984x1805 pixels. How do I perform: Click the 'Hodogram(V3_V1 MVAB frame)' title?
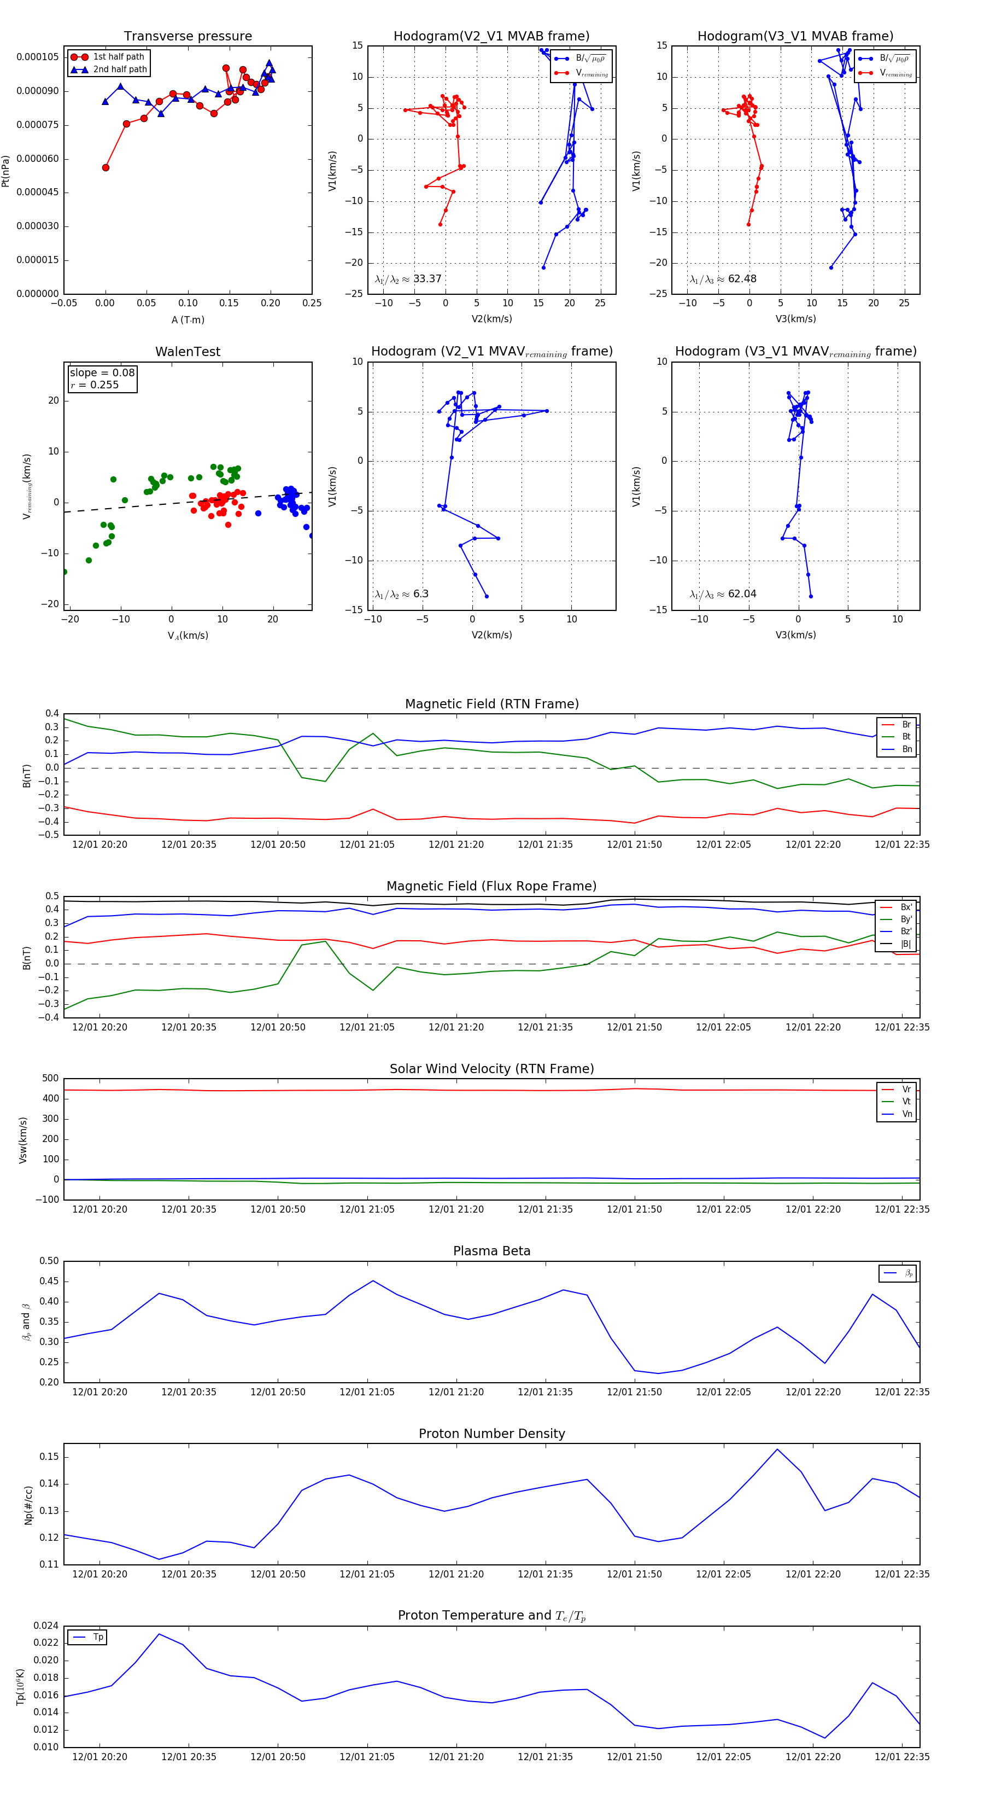coord(795,37)
